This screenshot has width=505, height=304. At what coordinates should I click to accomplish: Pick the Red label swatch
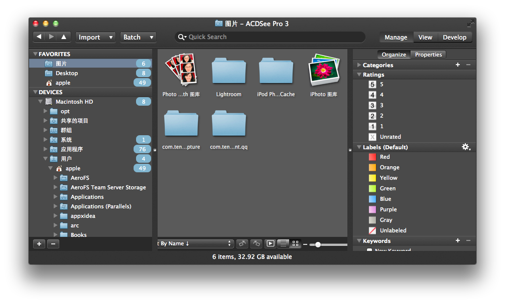click(x=372, y=157)
